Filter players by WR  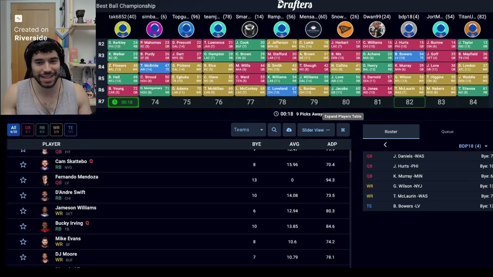coord(56,130)
